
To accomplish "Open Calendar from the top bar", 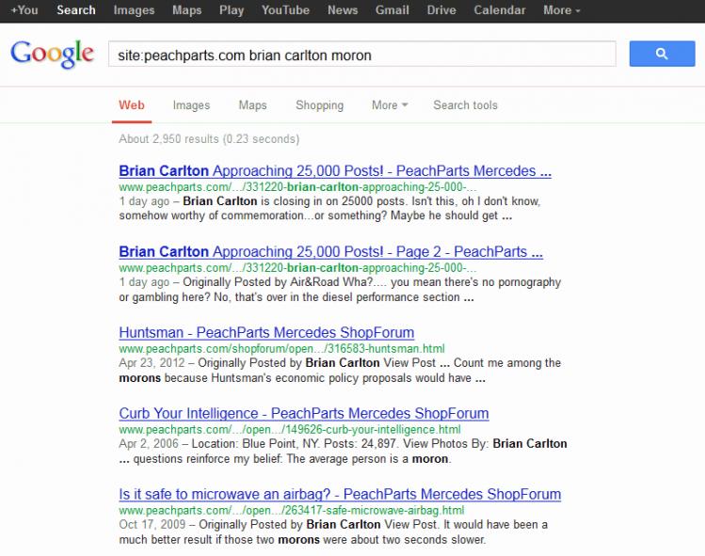I will 500,10.
